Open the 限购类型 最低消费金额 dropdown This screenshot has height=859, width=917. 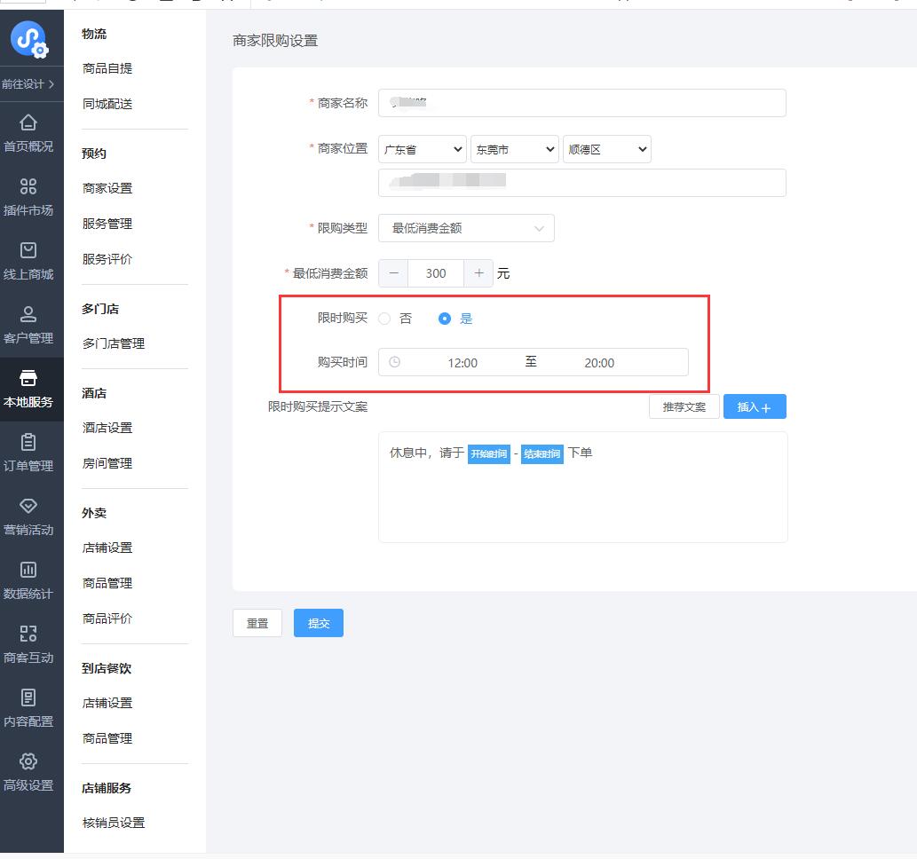pyautogui.click(x=466, y=228)
